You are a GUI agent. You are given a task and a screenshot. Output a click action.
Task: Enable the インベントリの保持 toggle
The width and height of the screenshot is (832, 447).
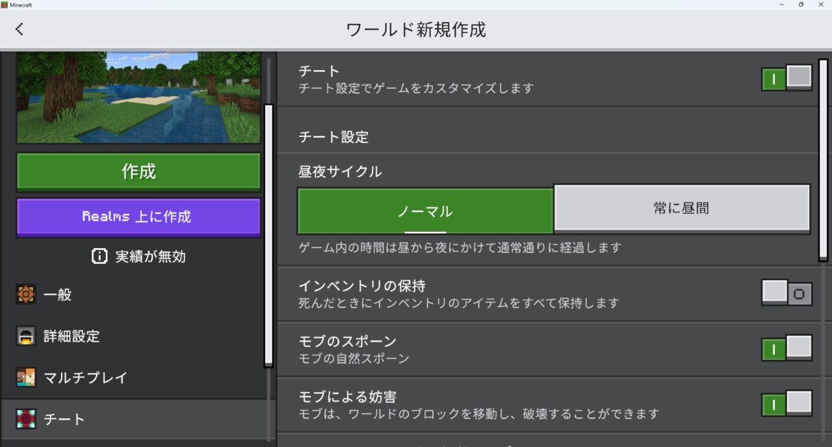787,293
